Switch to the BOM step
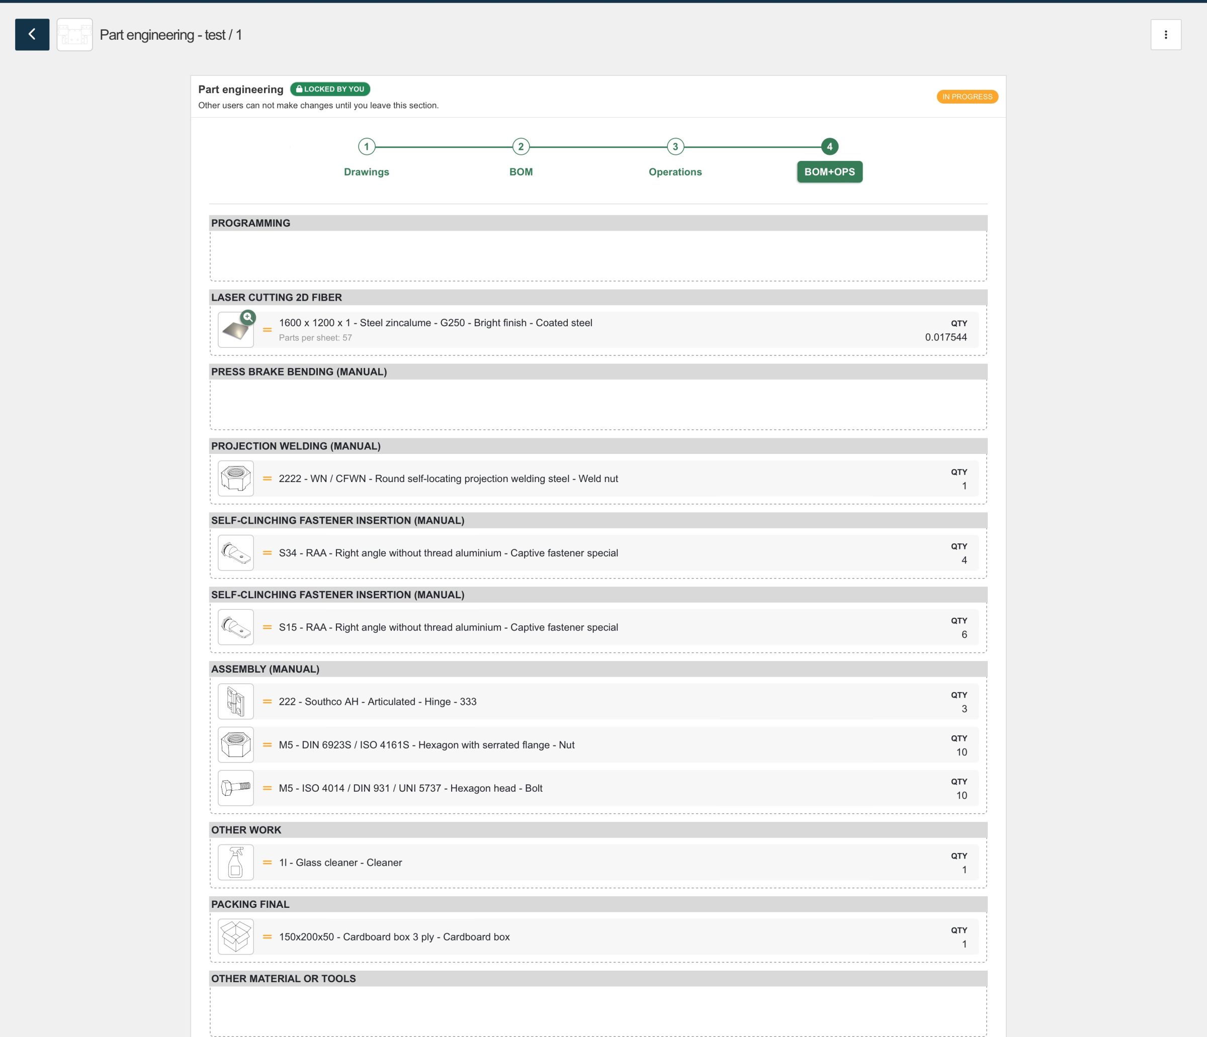Image resolution: width=1207 pixels, height=1037 pixels. [521, 147]
